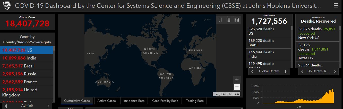Switch to Case-Fatality Ratio tab
Image resolution: width=343 pixels, height=109 pixels.
[x=165, y=101]
